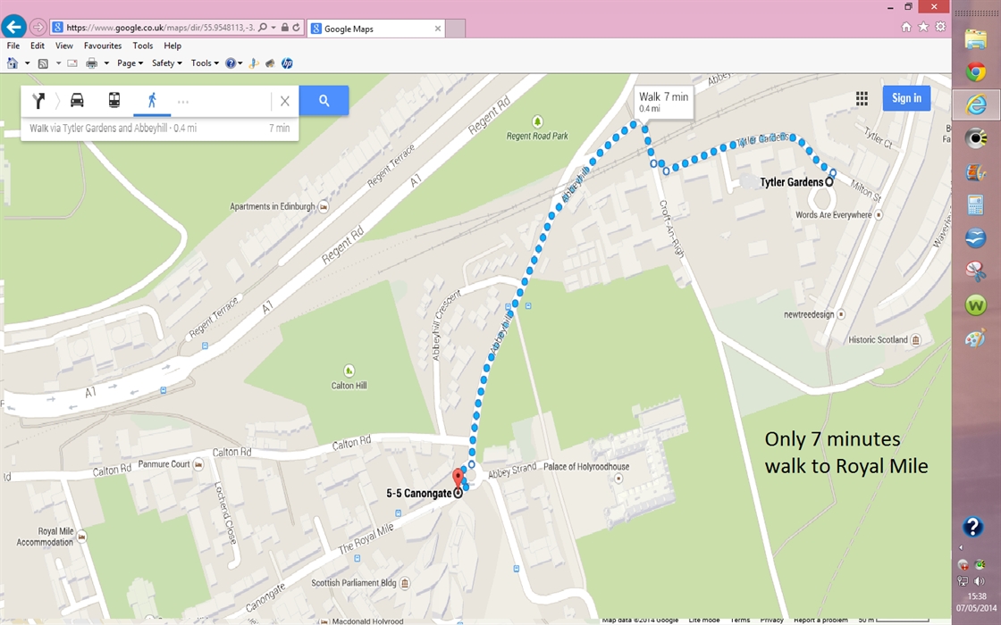Click the Sign in button
1001x625 pixels.
tap(906, 98)
